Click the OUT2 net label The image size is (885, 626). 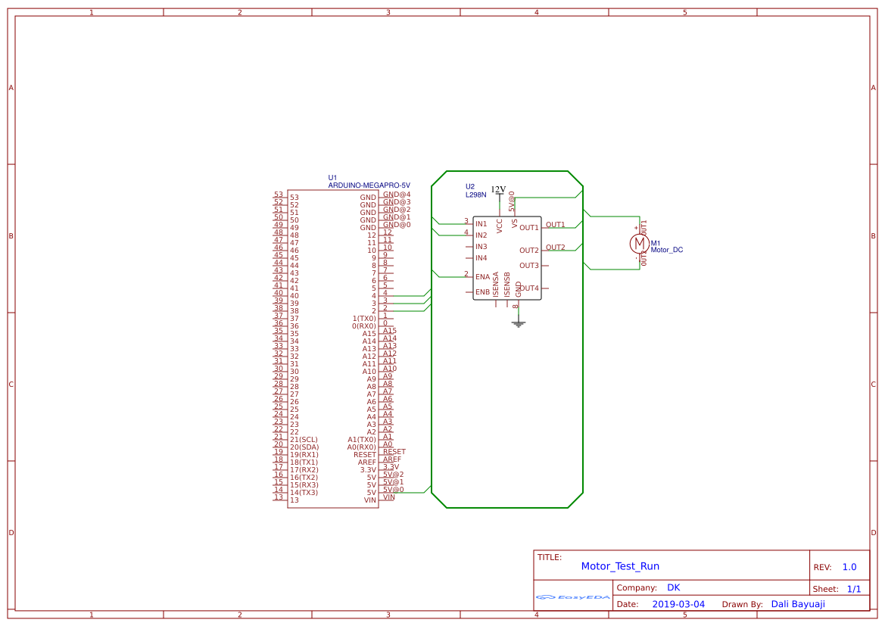point(556,248)
